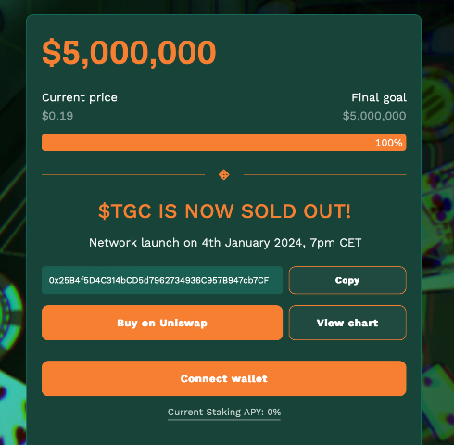The width and height of the screenshot is (454, 445).
Task: Open the Current Staking APY link
Action: [224, 413]
